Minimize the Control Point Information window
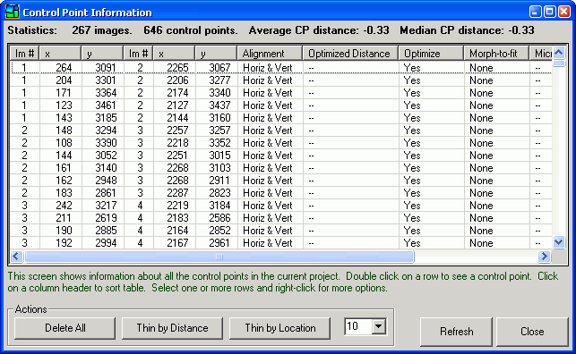The height and width of the screenshot is (354, 576). click(x=535, y=12)
